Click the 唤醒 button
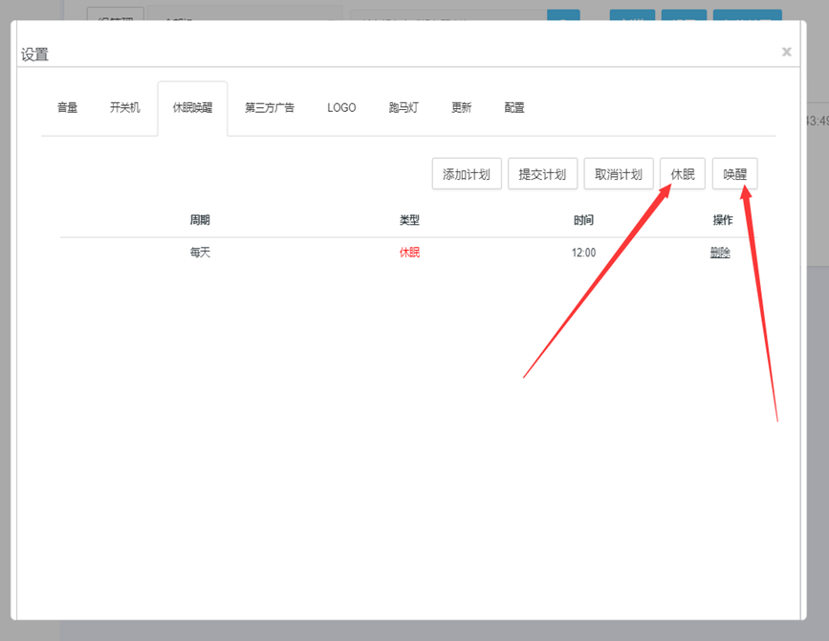Viewport: 829px width, 641px height. tap(734, 174)
